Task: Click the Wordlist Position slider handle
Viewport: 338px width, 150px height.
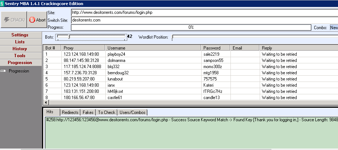Action: (172, 37)
